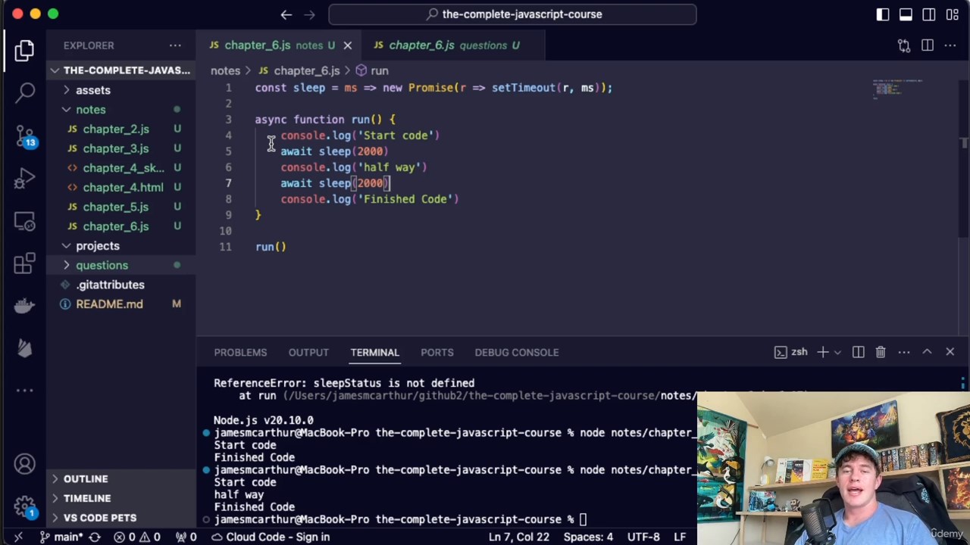Open the activity bar icon below Docker

pos(24,347)
